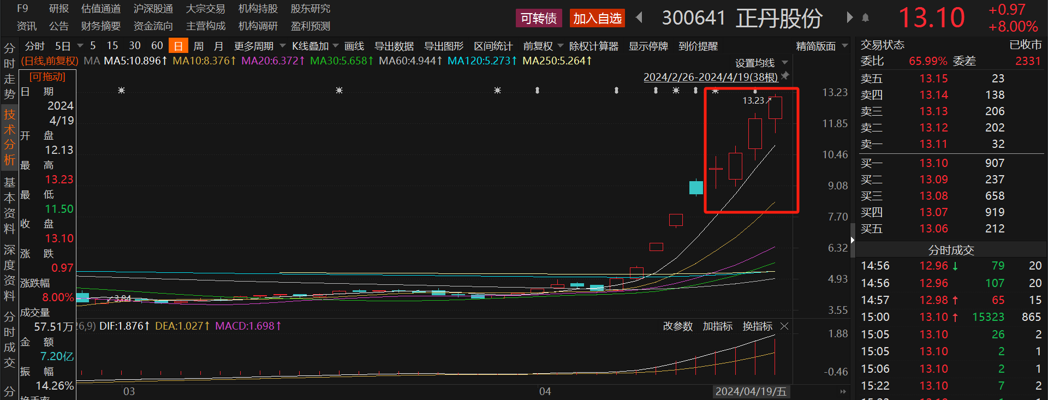Image resolution: width=1048 pixels, height=400 pixels.
Task: Click the double-arrow at timeline's right end
Action: click(843, 391)
